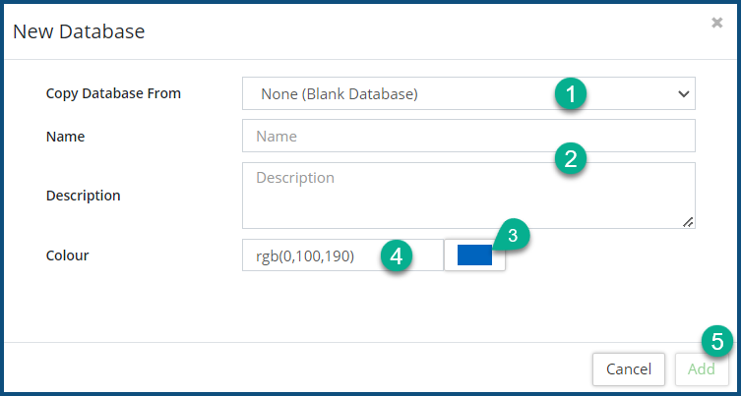The height and width of the screenshot is (396, 741).
Task: Click the green number 5 callout badge
Action: tap(717, 341)
